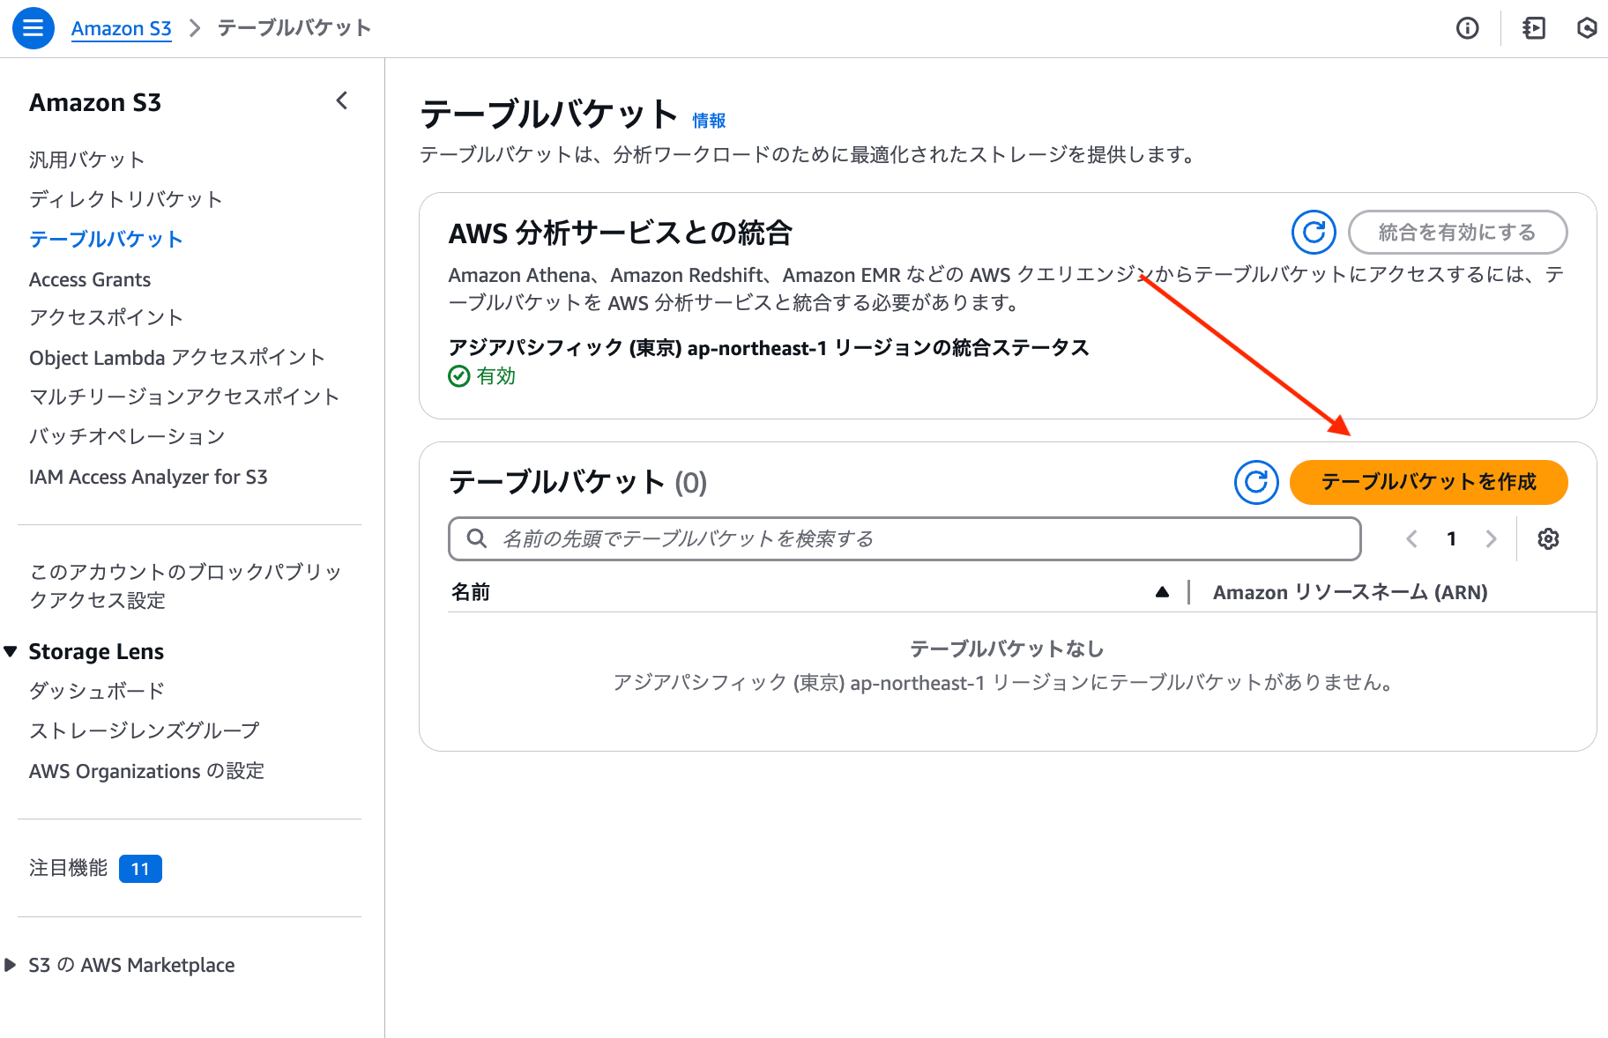
Task: Open Object Lambda アクセスポイント
Action: pyautogui.click(x=177, y=357)
